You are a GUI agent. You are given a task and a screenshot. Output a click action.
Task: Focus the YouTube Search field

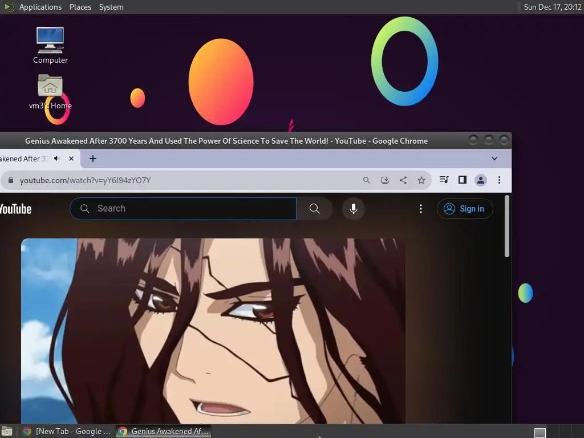click(x=183, y=209)
